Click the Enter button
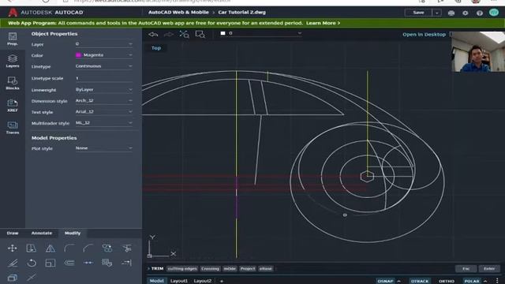Image resolution: width=505 pixels, height=284 pixels. (489, 268)
